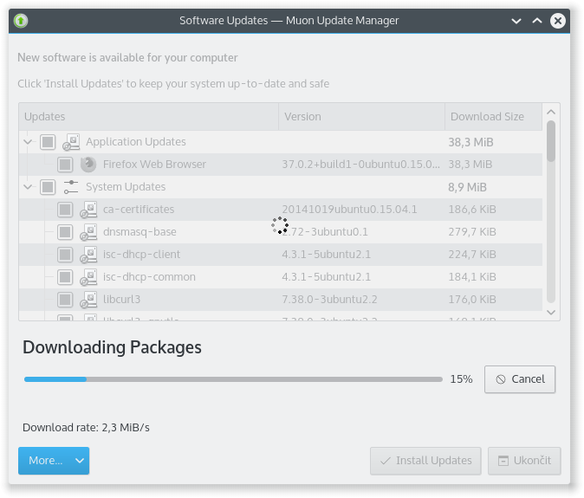Sort by the Download Size column header

pos(494,117)
